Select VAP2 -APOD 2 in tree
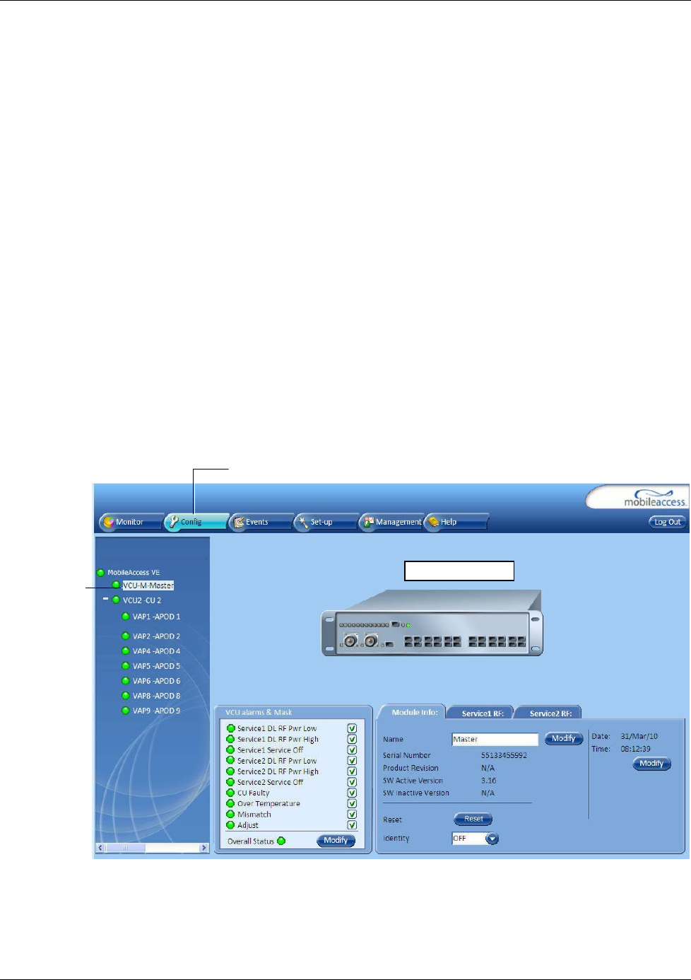 (156, 636)
